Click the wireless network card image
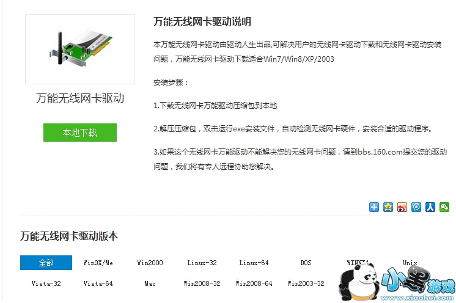Viewport: 456px width, 303px height. (80, 49)
